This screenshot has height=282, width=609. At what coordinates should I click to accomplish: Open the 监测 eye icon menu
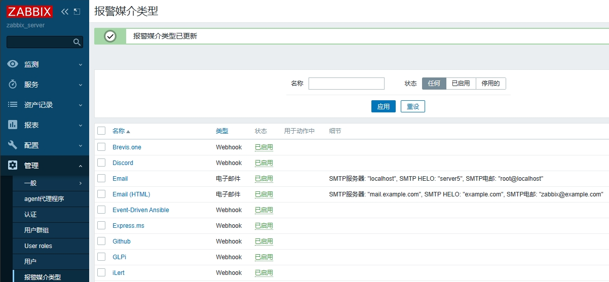point(13,64)
